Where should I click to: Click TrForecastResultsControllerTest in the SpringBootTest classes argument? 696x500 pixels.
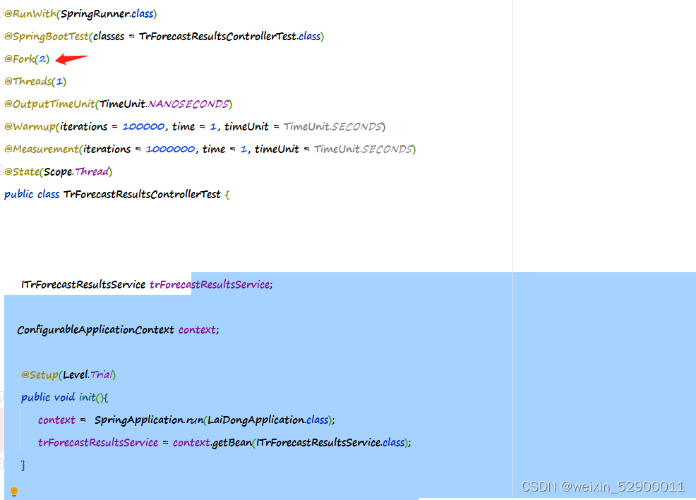(x=217, y=37)
